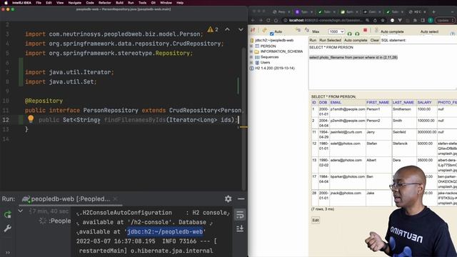The height and width of the screenshot is (257, 457).
Task: Expand more Run toolbar actions chevrons
Action: 8,253
